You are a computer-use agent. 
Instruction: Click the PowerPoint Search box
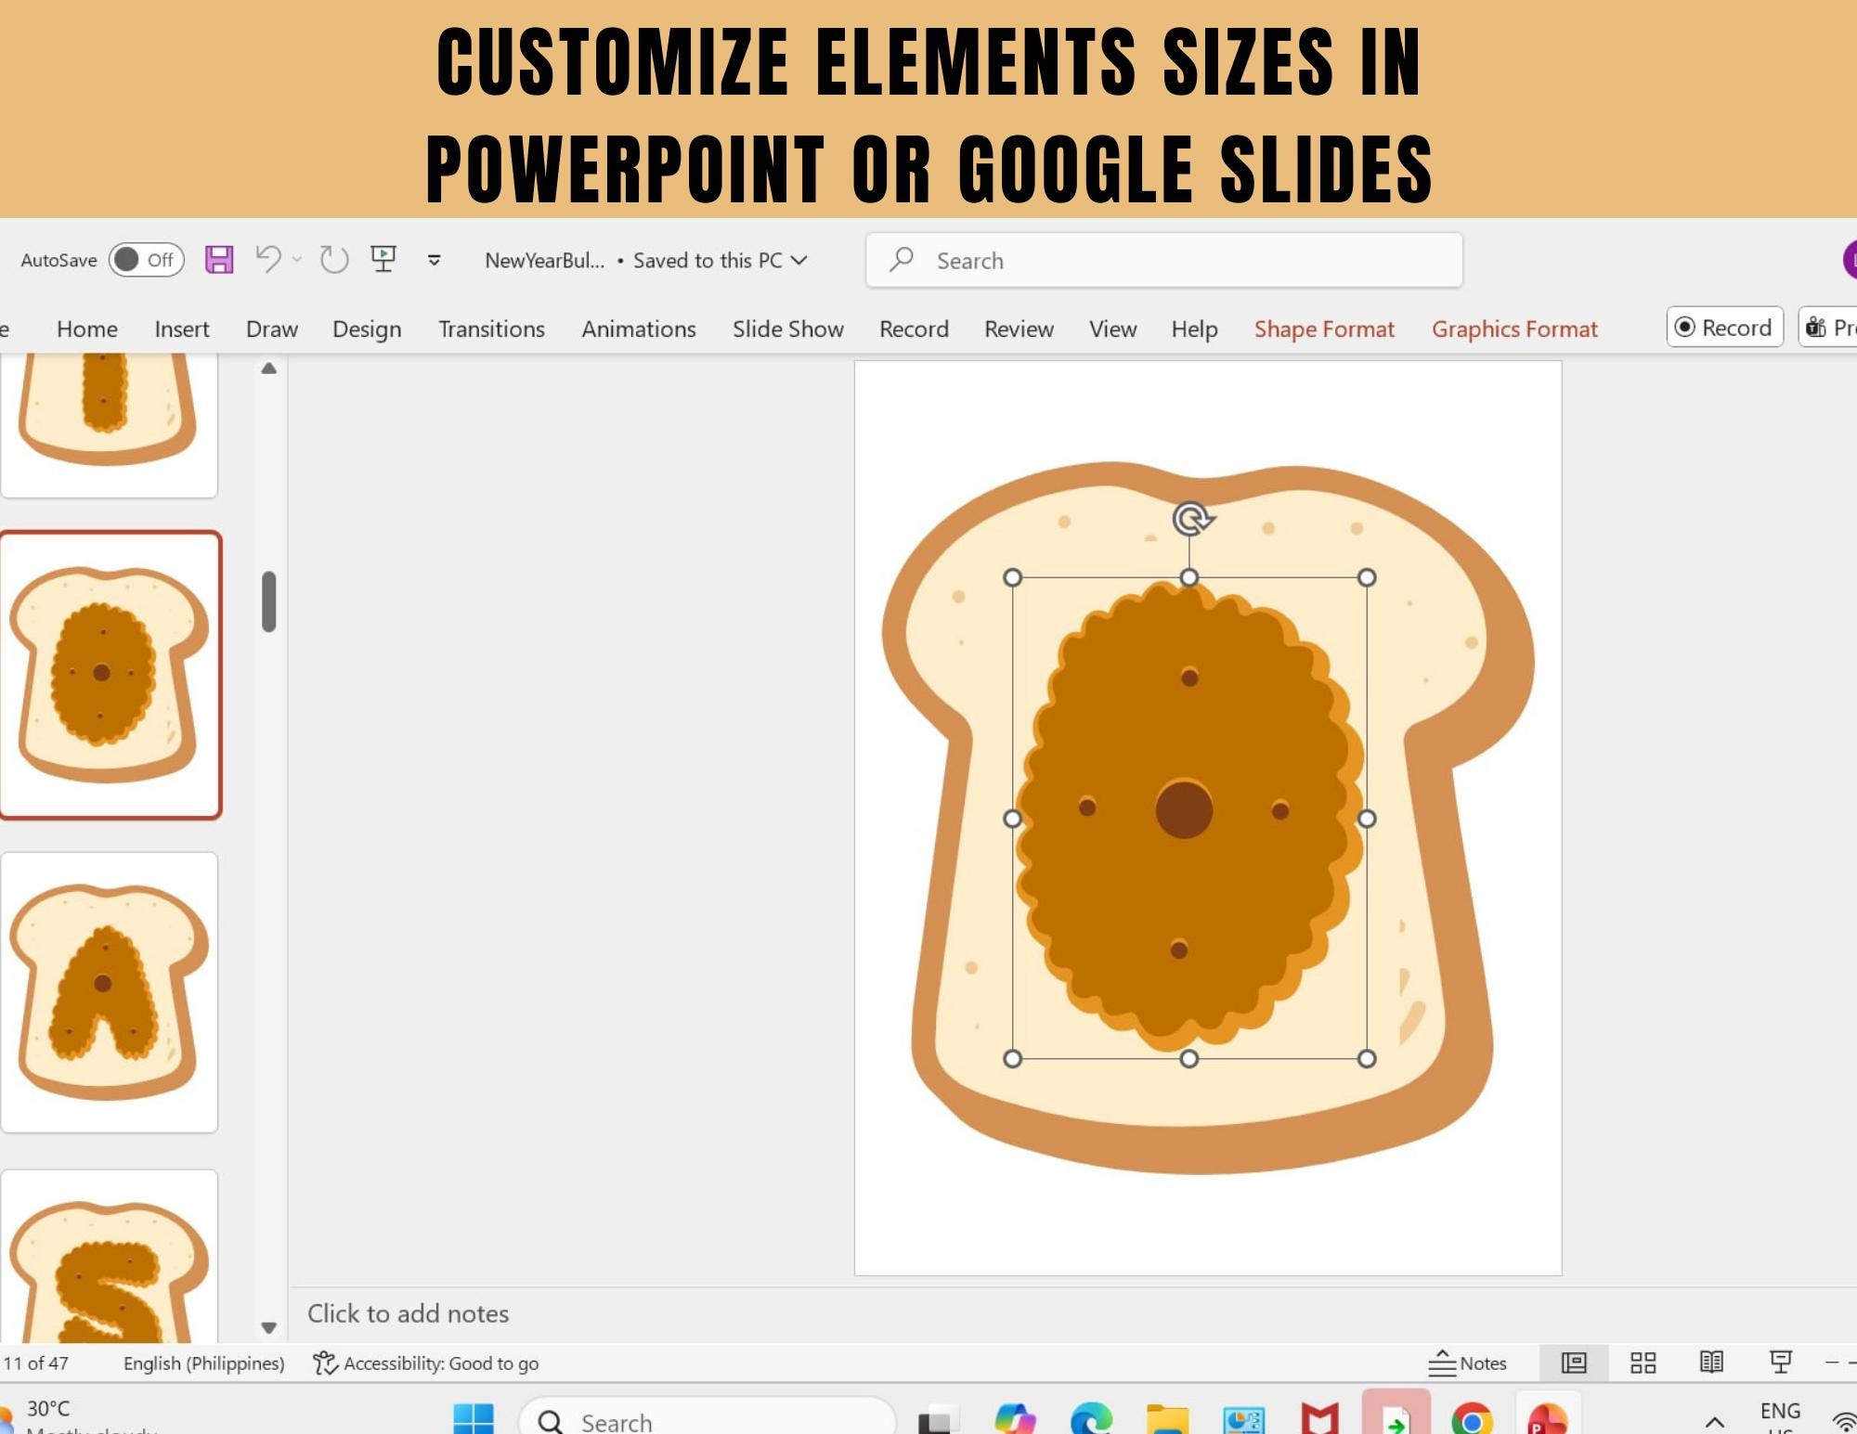click(1163, 260)
